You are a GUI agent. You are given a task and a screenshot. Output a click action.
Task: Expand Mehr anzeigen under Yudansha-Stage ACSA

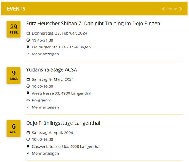[x=45, y=107]
